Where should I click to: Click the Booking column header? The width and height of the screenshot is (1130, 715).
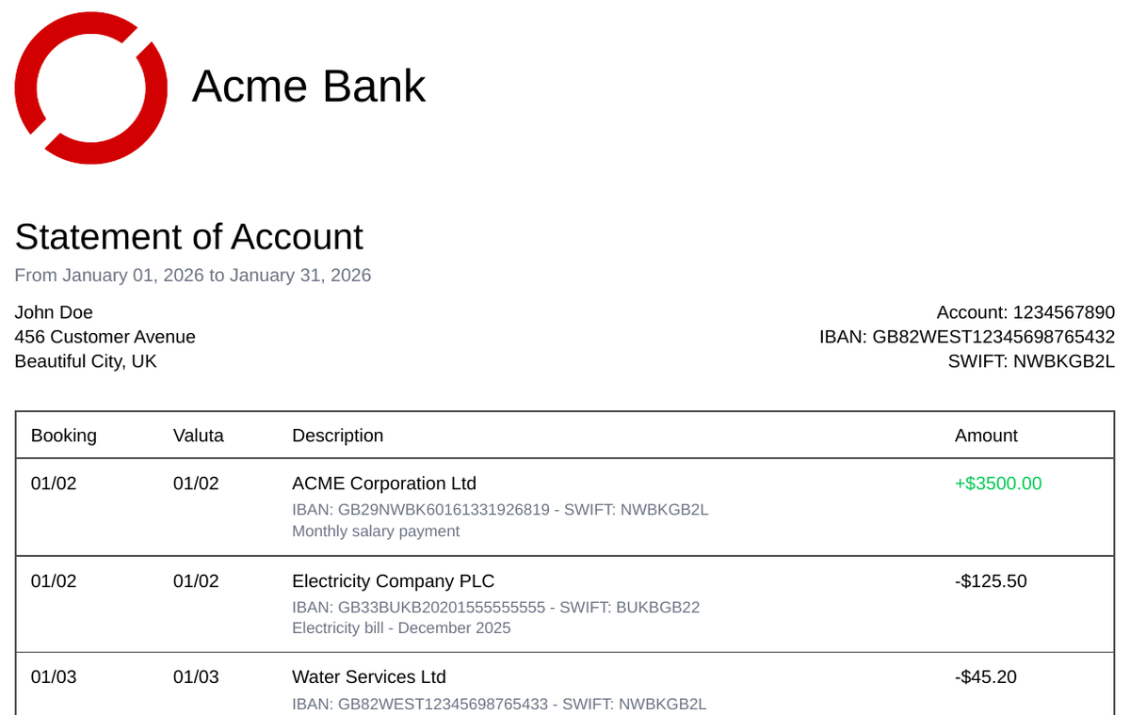pyautogui.click(x=64, y=436)
